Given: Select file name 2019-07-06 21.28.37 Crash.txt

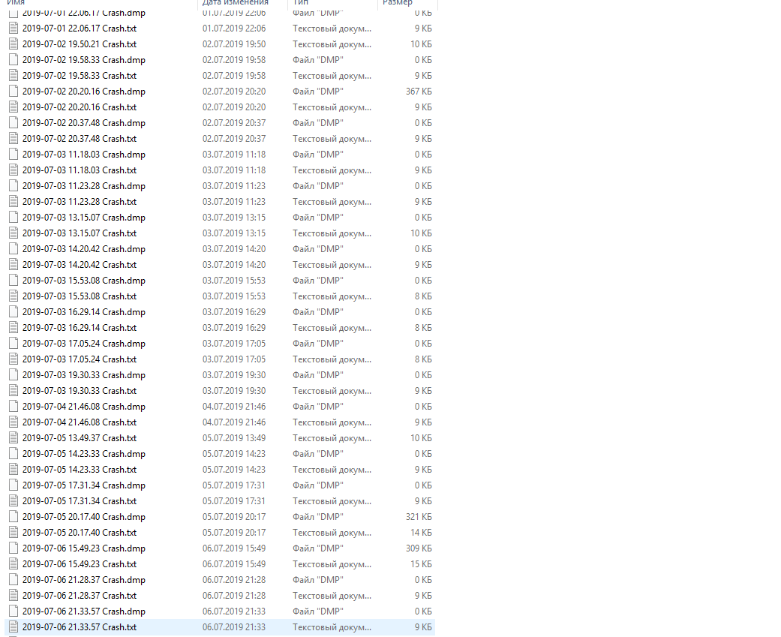Looking at the screenshot, I should coord(80,596).
